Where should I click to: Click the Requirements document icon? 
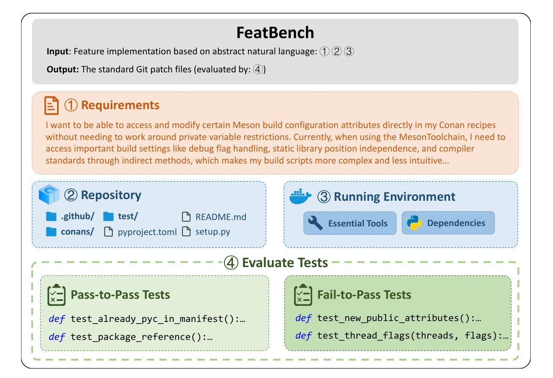click(51, 105)
